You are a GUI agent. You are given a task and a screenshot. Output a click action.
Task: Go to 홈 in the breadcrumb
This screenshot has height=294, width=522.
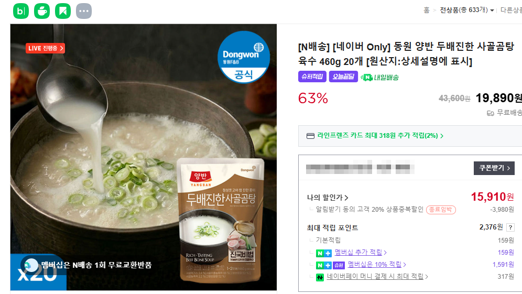(427, 10)
